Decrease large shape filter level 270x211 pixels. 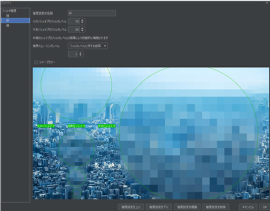coord(82,31)
